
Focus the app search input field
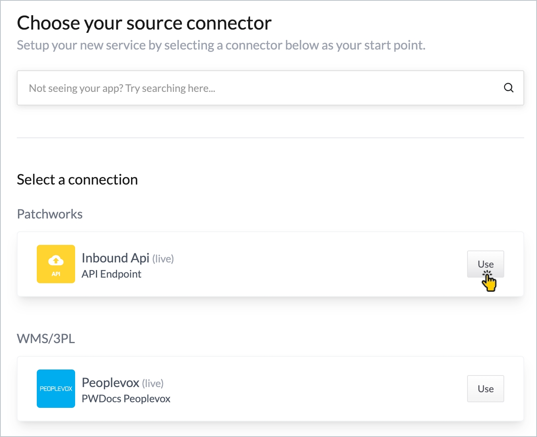point(256,88)
